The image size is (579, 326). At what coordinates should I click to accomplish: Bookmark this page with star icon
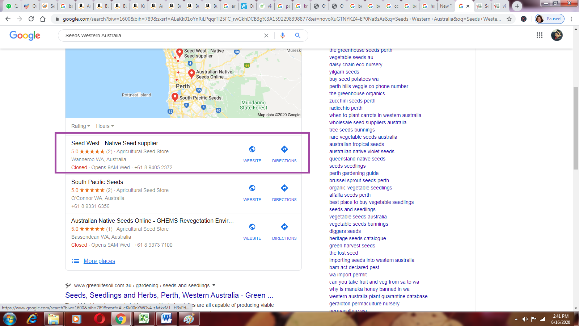click(509, 19)
